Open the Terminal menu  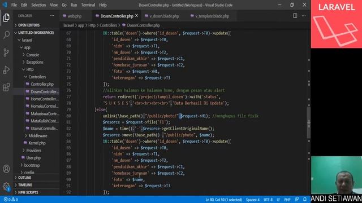pos(88,5)
